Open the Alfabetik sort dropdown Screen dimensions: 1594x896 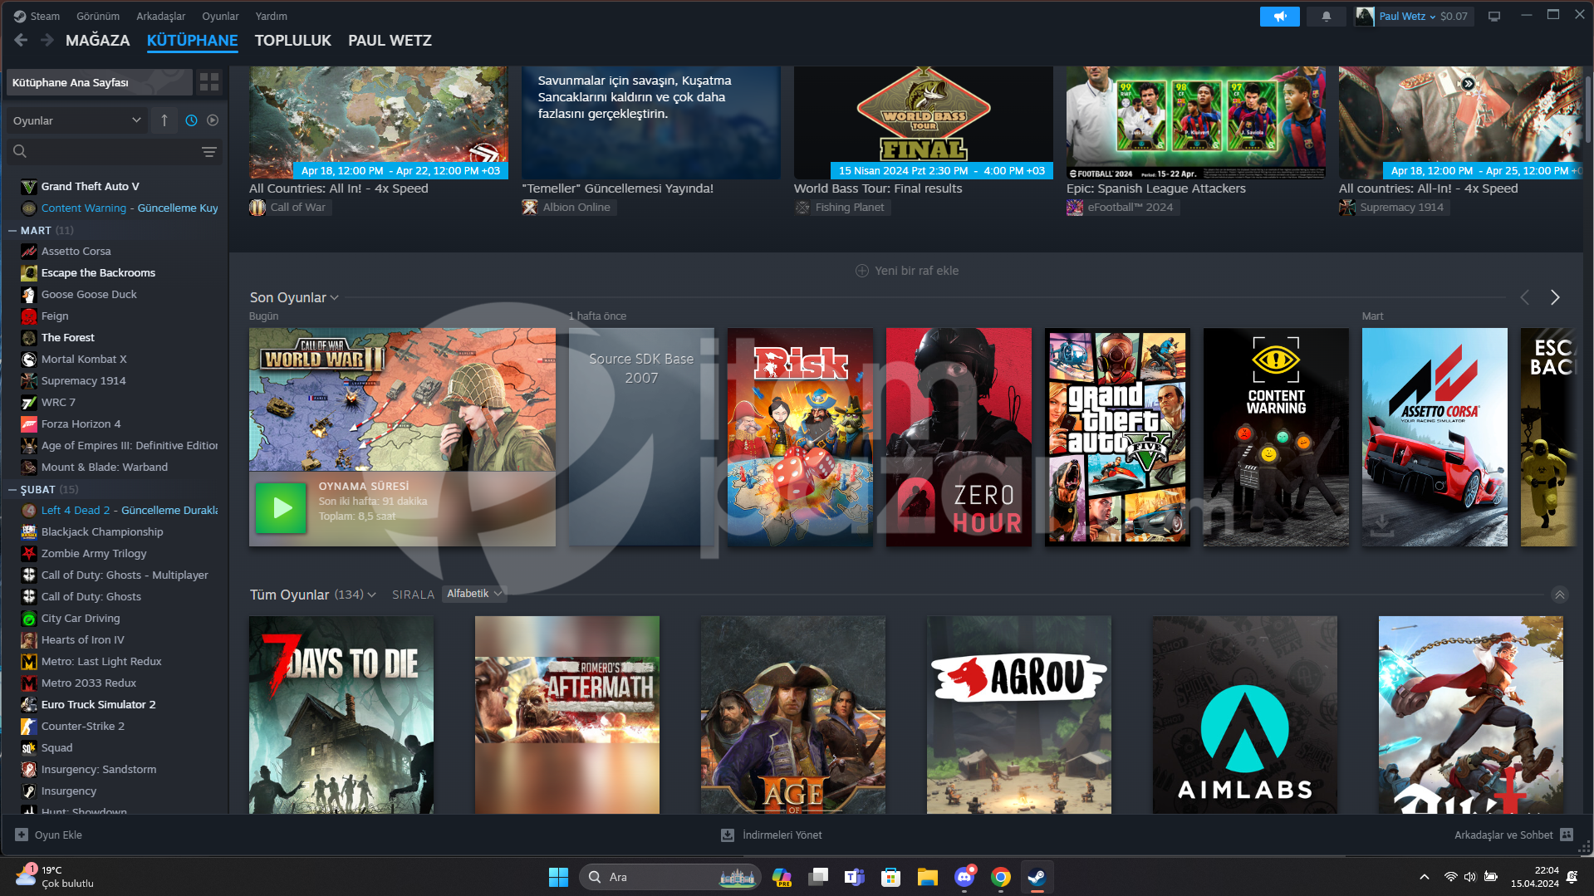474,594
